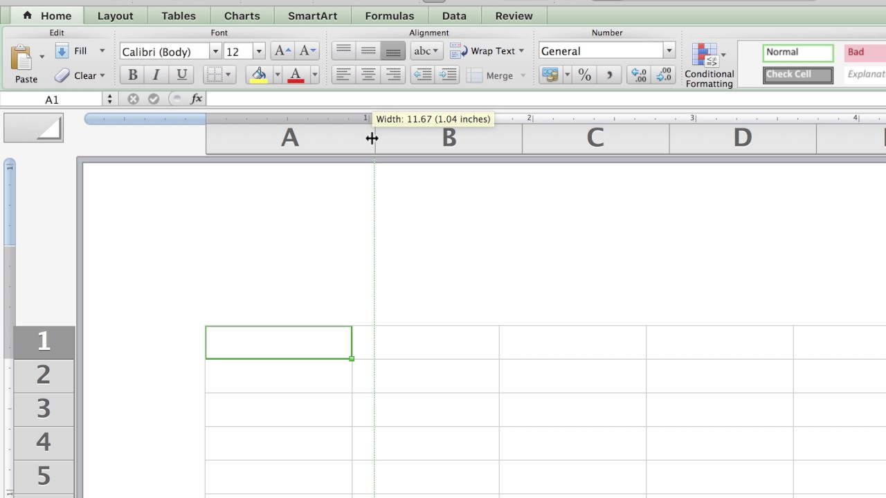Image resolution: width=886 pixels, height=498 pixels.
Task: Increase the decimal places
Action: coord(639,75)
